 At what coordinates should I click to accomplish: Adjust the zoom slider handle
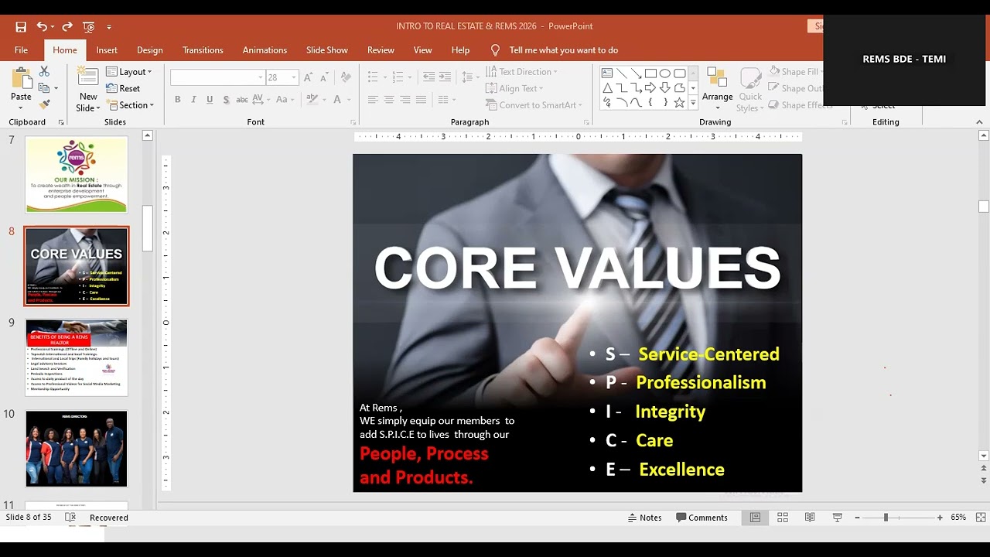pos(886,518)
